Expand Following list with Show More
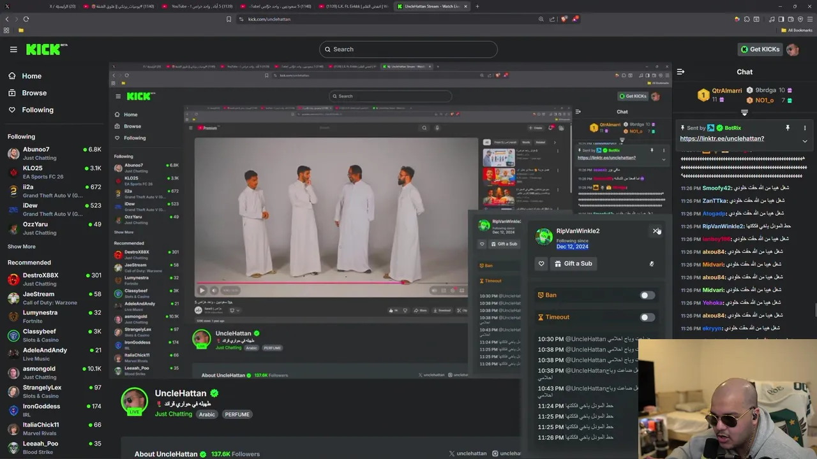 pyautogui.click(x=22, y=247)
